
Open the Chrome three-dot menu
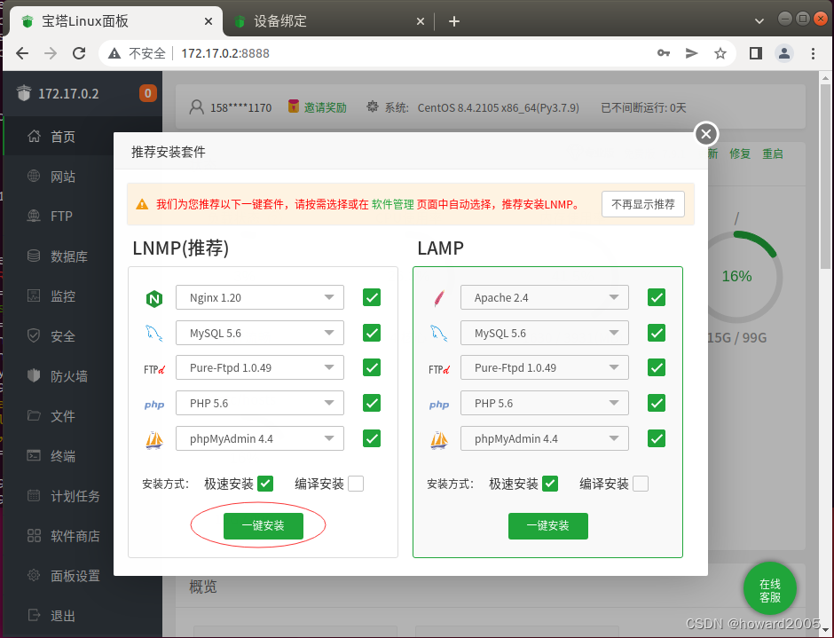pos(813,53)
